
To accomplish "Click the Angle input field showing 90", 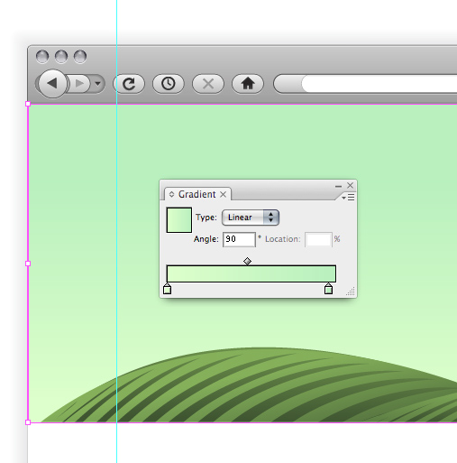I will point(239,239).
